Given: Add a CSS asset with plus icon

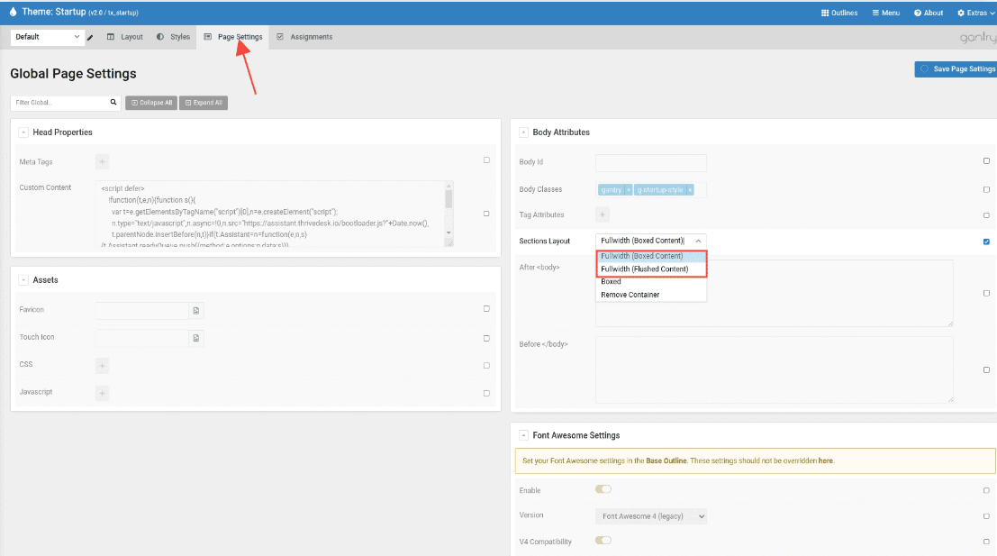Looking at the screenshot, I should (102, 365).
